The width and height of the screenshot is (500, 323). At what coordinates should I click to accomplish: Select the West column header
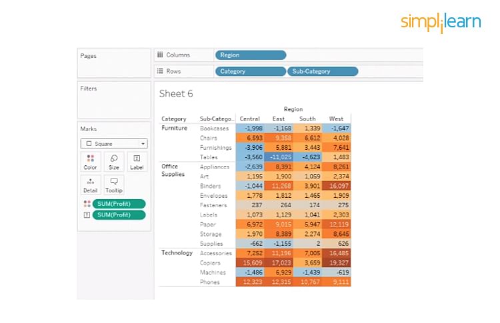[x=336, y=119]
